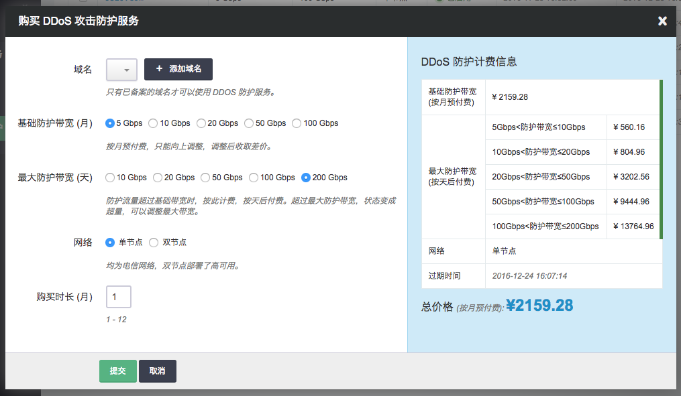
Task: Close the DDoS purchase dialog
Action: 662,21
